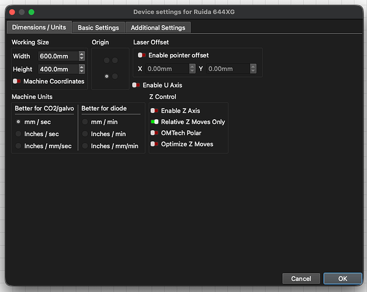Click the Height input field
367x292 pixels.
[58, 69]
